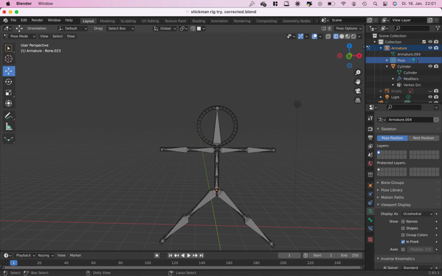Choose the Annotate pencil tool

coord(9,116)
